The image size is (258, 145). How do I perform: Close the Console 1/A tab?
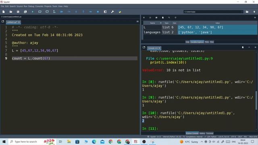(x=159, y=48)
